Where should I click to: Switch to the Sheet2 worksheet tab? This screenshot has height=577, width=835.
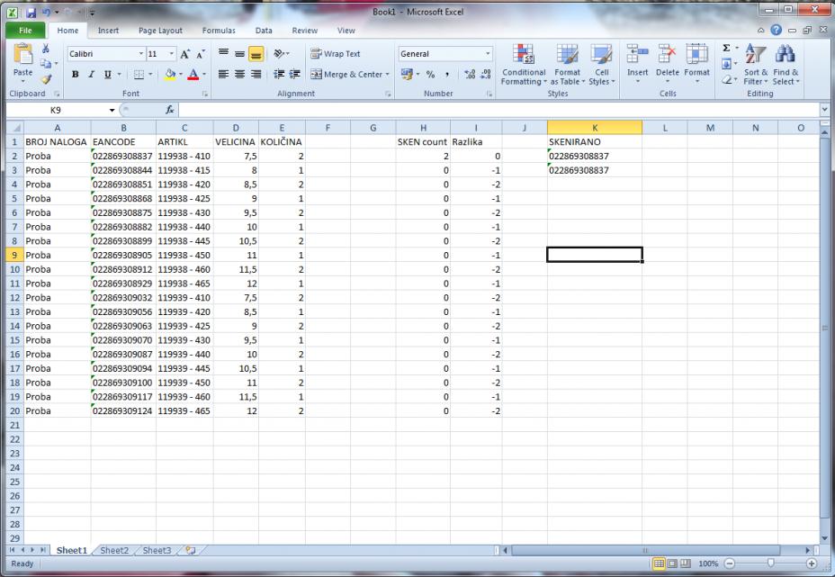point(114,550)
